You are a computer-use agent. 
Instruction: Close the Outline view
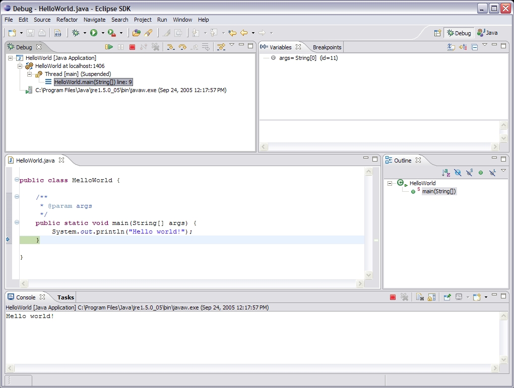(x=418, y=160)
